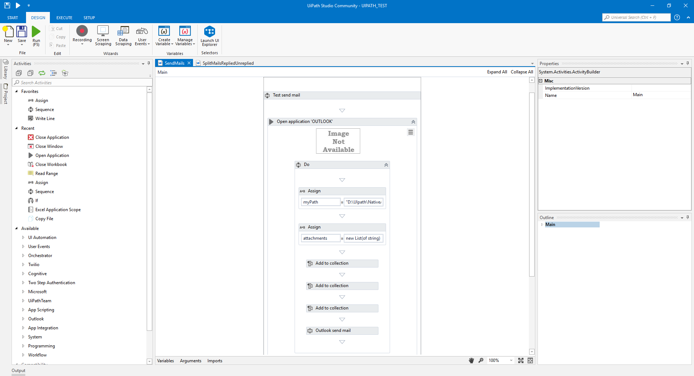Switch to the START ribbon tab
Viewport: 694px width, 376px height.
tap(13, 18)
